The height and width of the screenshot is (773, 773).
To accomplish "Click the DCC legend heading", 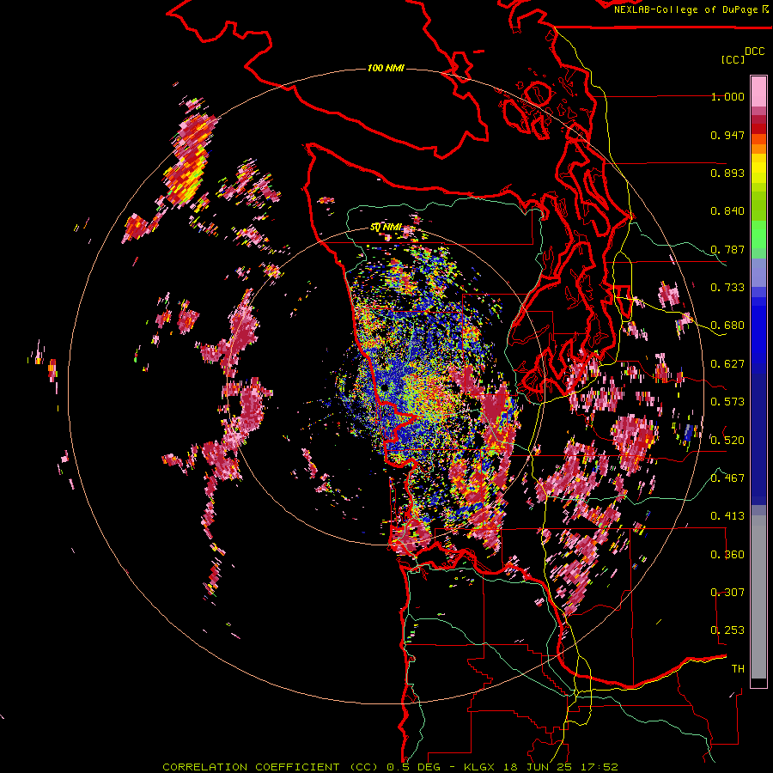I will [x=755, y=52].
